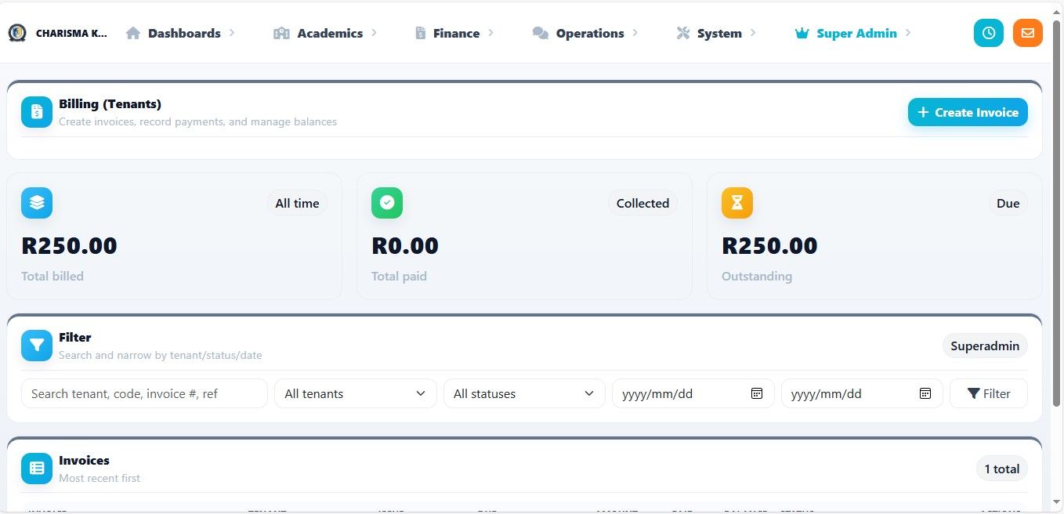
Task: Click the Create Invoice button
Action: (x=968, y=112)
